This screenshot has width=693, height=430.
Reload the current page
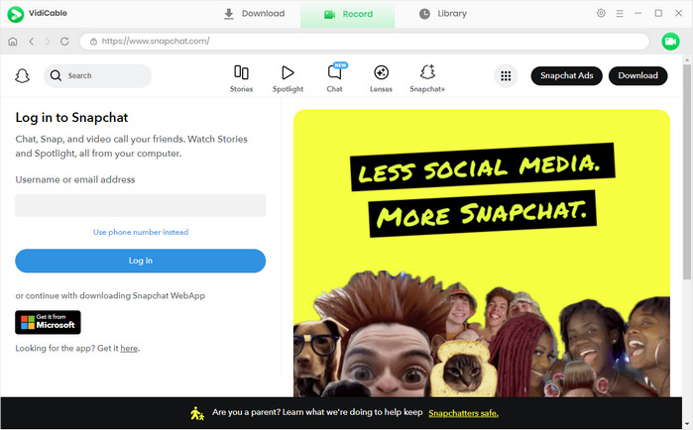[64, 41]
